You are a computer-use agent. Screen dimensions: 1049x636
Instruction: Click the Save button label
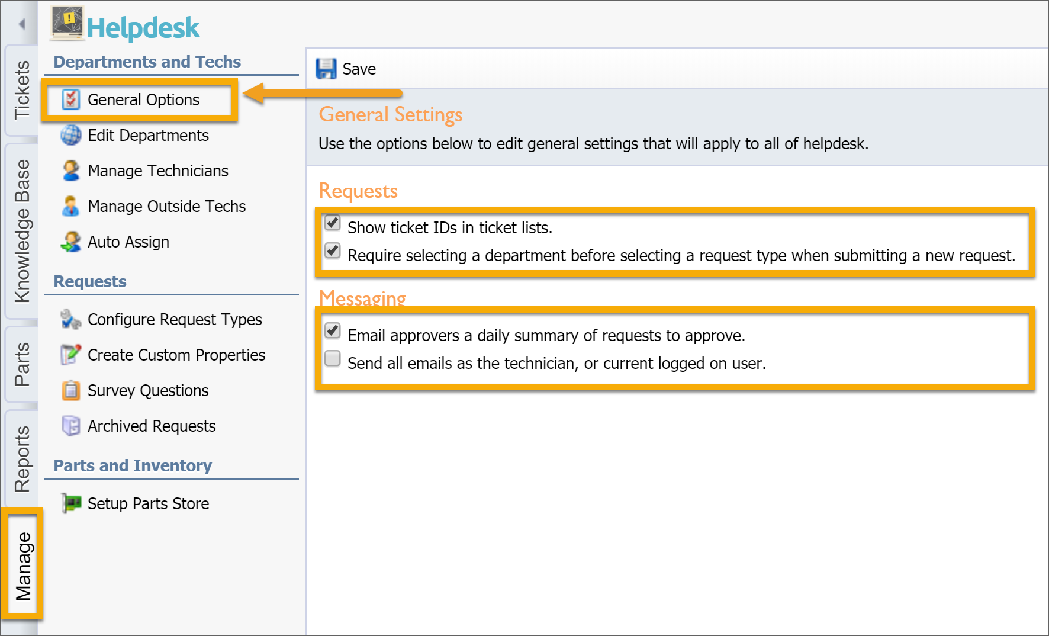point(359,69)
